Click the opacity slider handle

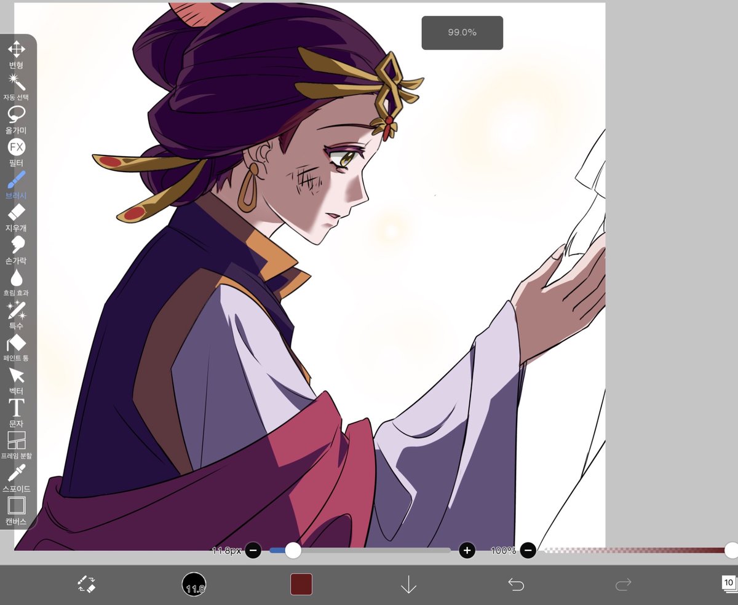click(731, 550)
